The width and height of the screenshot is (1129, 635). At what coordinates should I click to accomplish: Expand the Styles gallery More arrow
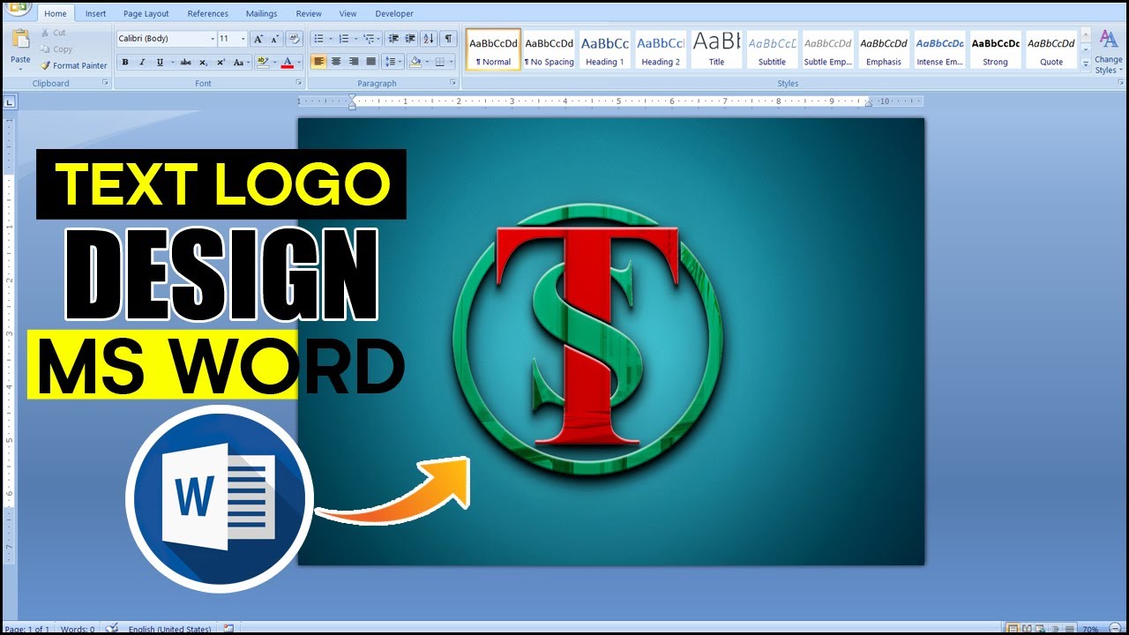[1086, 63]
